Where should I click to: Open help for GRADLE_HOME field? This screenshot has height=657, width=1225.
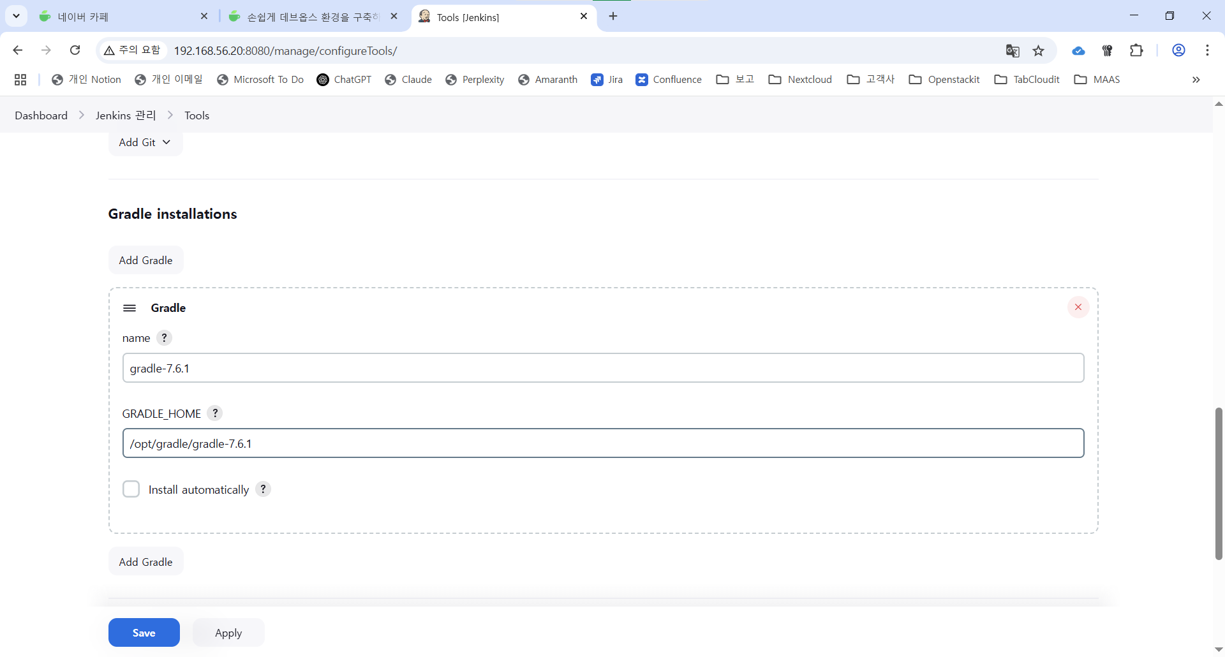pyautogui.click(x=215, y=413)
